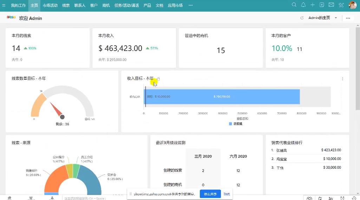This screenshot has width=360, height=200.
Task: Click the user profile avatar
Action: (353, 5)
